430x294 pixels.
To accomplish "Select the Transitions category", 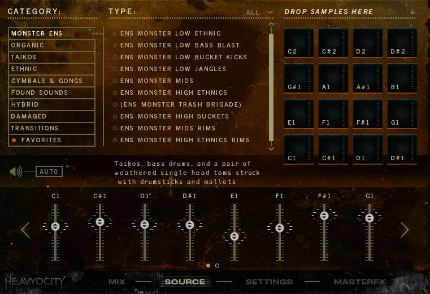I will click(52, 128).
